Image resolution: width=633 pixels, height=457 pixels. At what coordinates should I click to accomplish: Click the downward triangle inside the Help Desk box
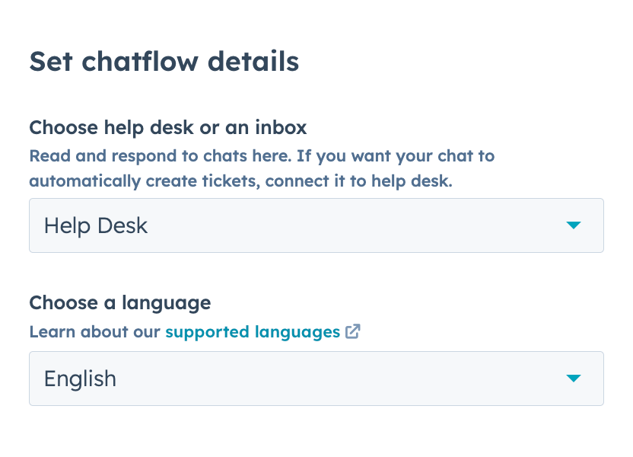tap(574, 225)
